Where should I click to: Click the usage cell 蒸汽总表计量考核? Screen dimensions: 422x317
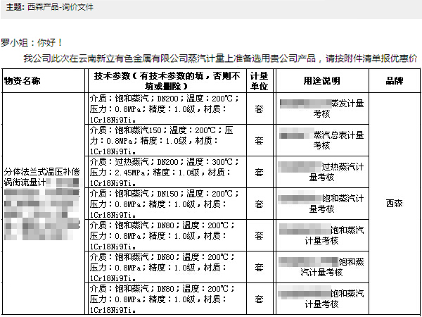tap(321, 140)
